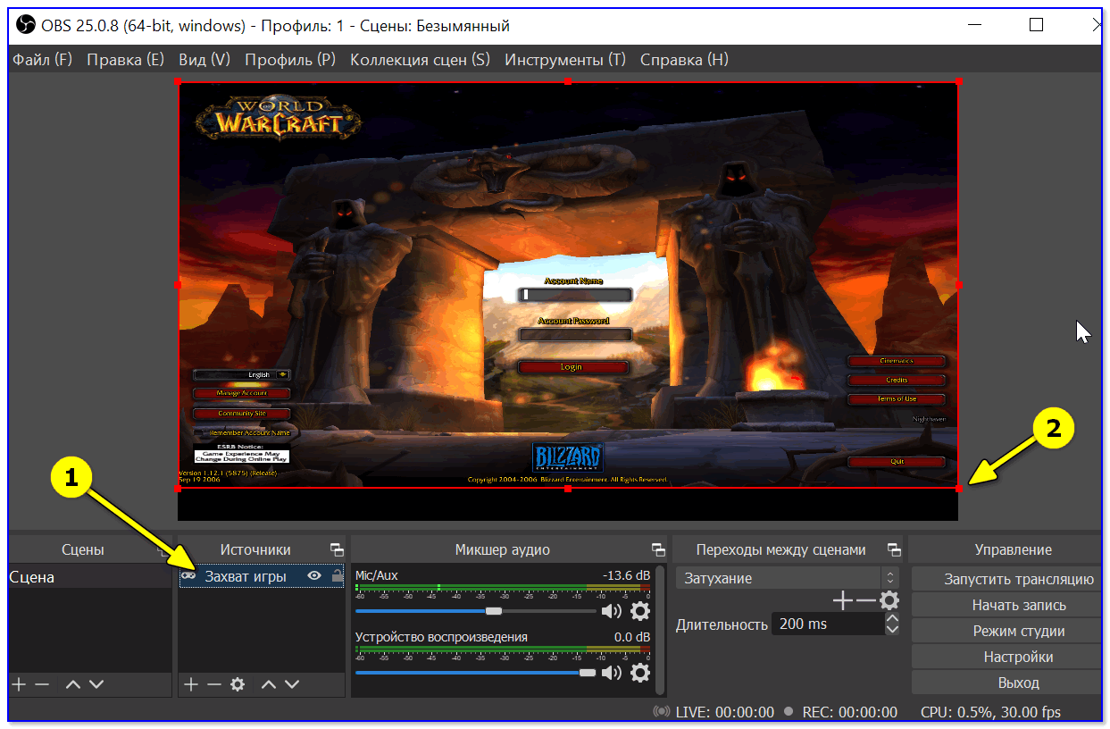This screenshot has width=1110, height=729.
Task: Click the bottom-right resize handle of the preview source
Action: click(x=958, y=488)
